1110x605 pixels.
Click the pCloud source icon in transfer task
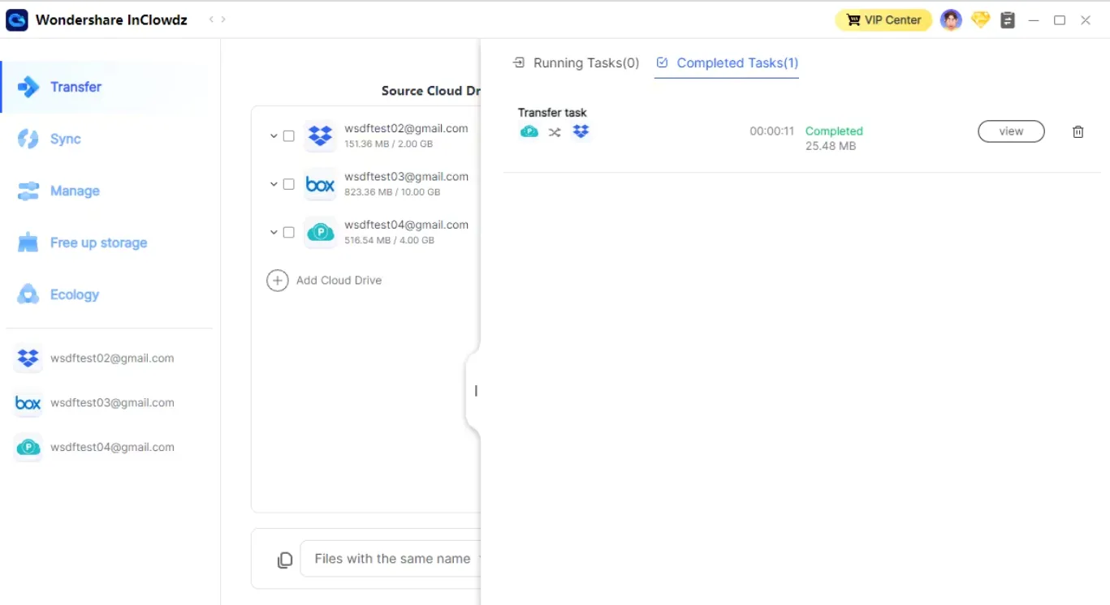(529, 131)
